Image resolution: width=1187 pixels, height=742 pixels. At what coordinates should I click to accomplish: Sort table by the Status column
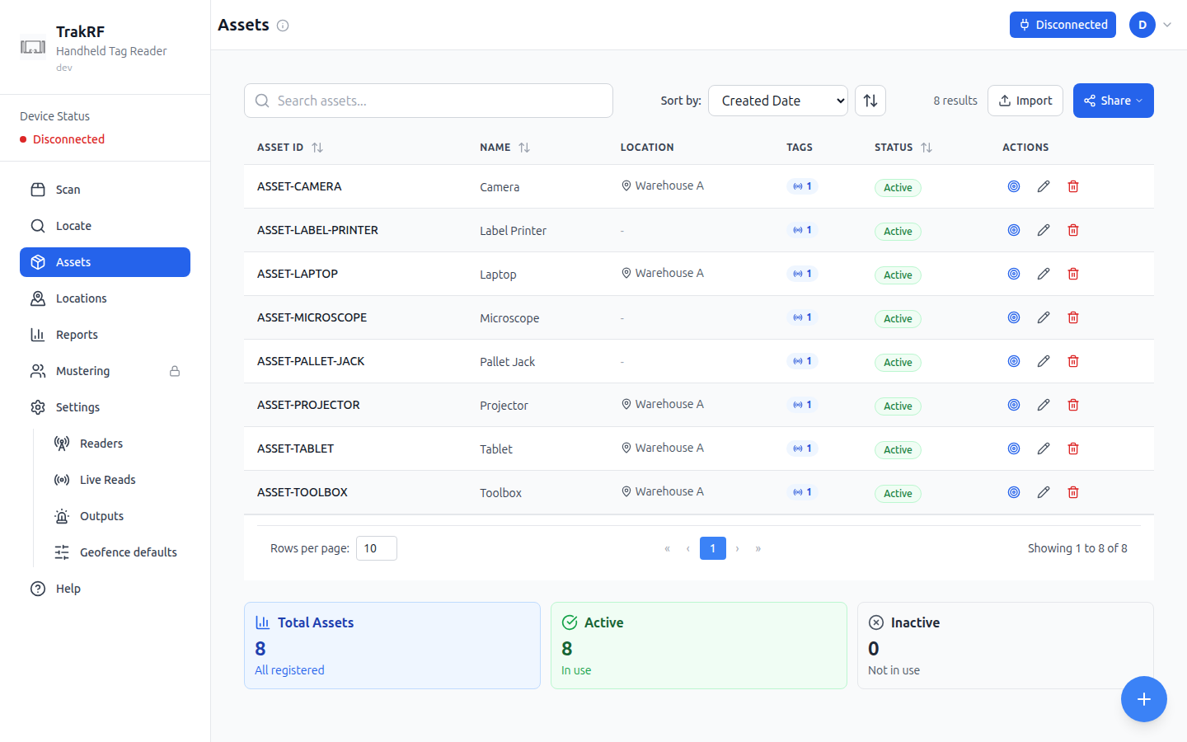click(x=903, y=148)
